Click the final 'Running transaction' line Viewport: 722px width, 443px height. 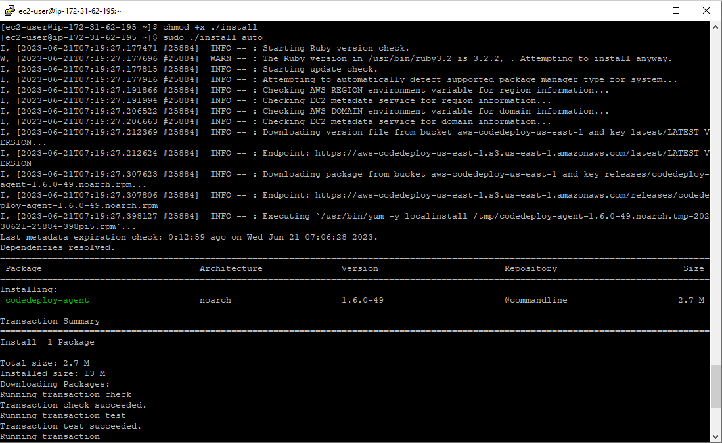(50, 437)
